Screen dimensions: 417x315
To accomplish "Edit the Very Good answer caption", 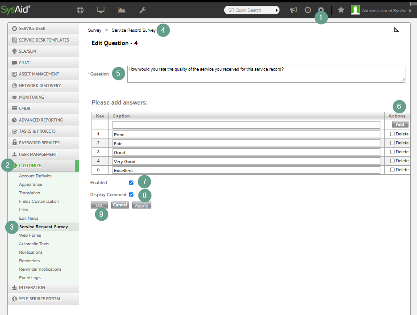I will pos(246,161).
